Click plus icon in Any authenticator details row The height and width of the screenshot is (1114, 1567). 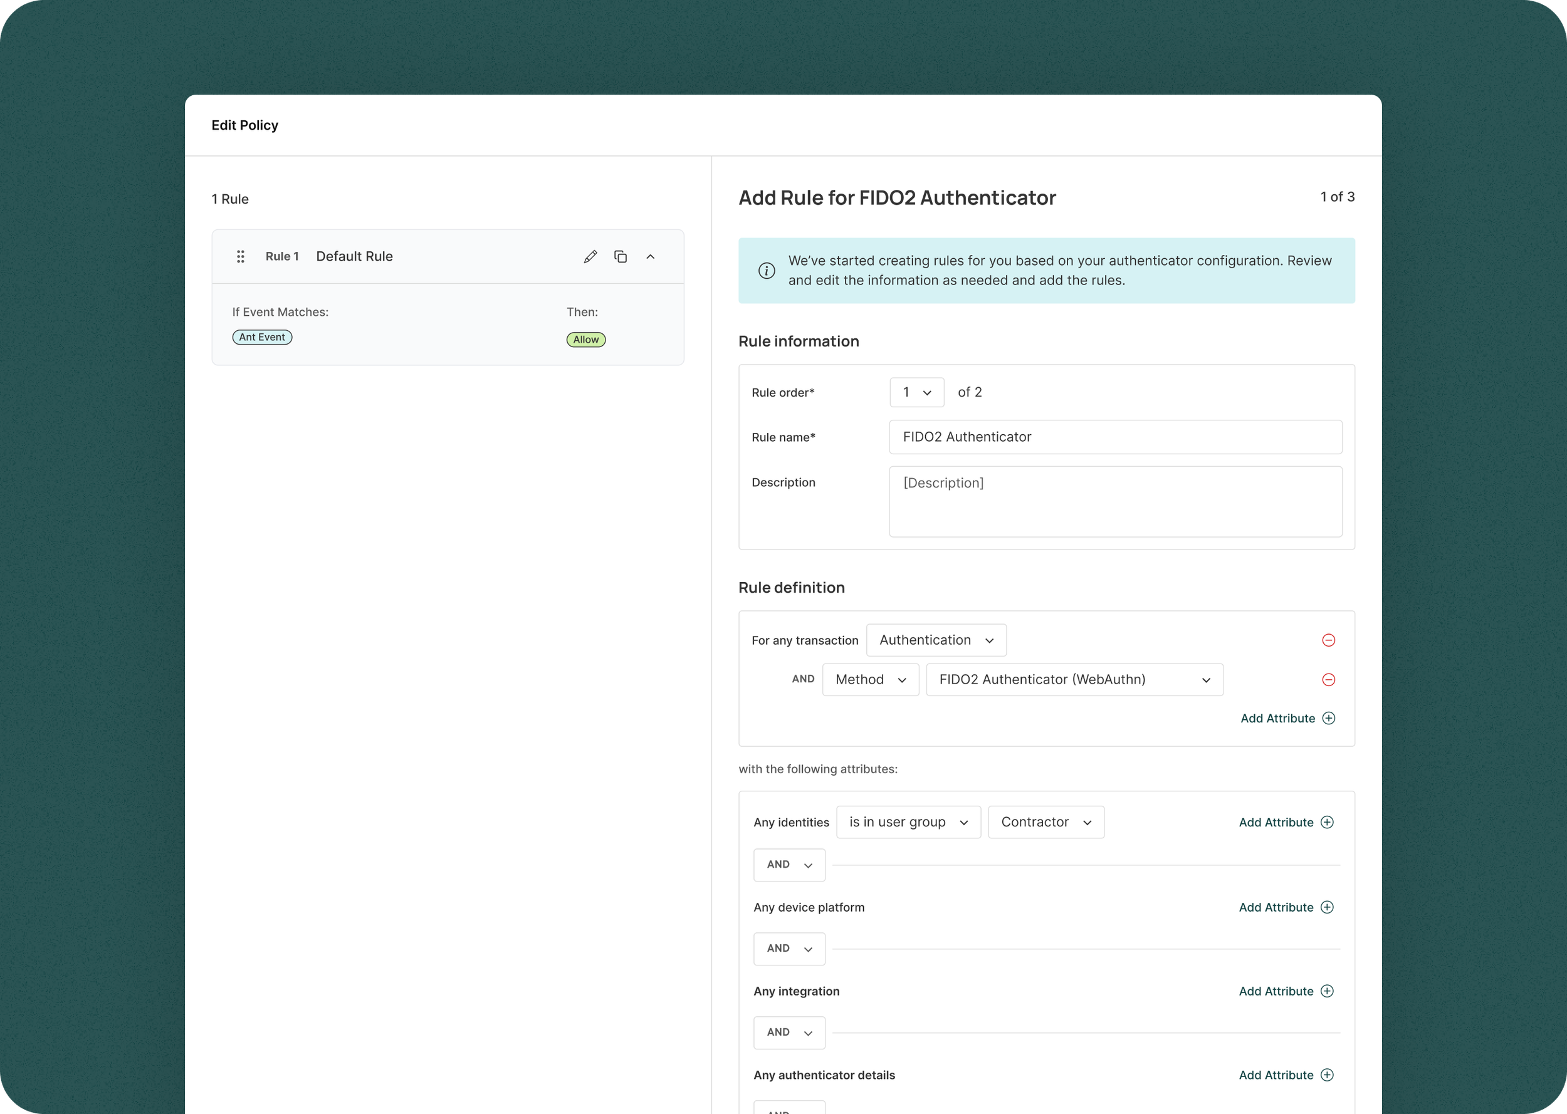point(1327,1075)
